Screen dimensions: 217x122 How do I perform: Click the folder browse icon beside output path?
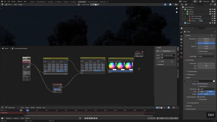[214, 81]
